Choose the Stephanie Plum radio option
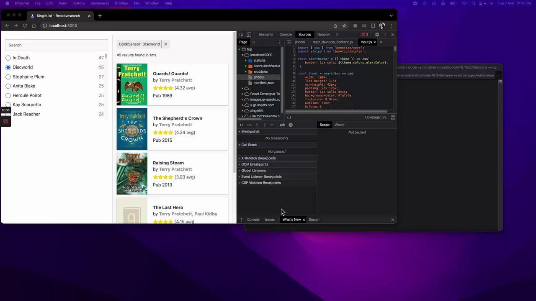 click(x=8, y=77)
